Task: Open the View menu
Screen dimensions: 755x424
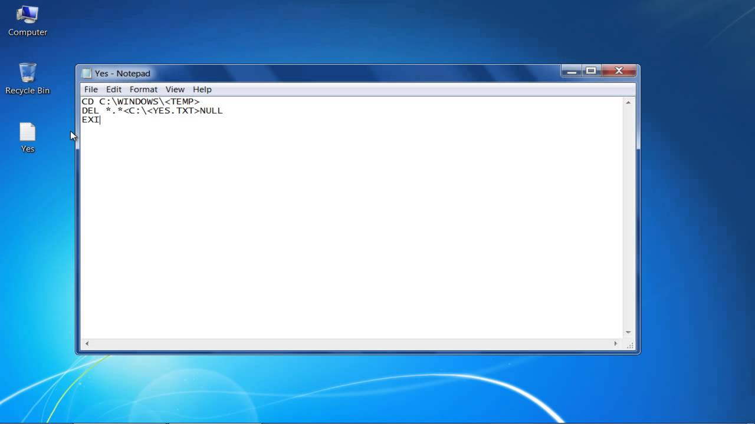Action: point(175,90)
